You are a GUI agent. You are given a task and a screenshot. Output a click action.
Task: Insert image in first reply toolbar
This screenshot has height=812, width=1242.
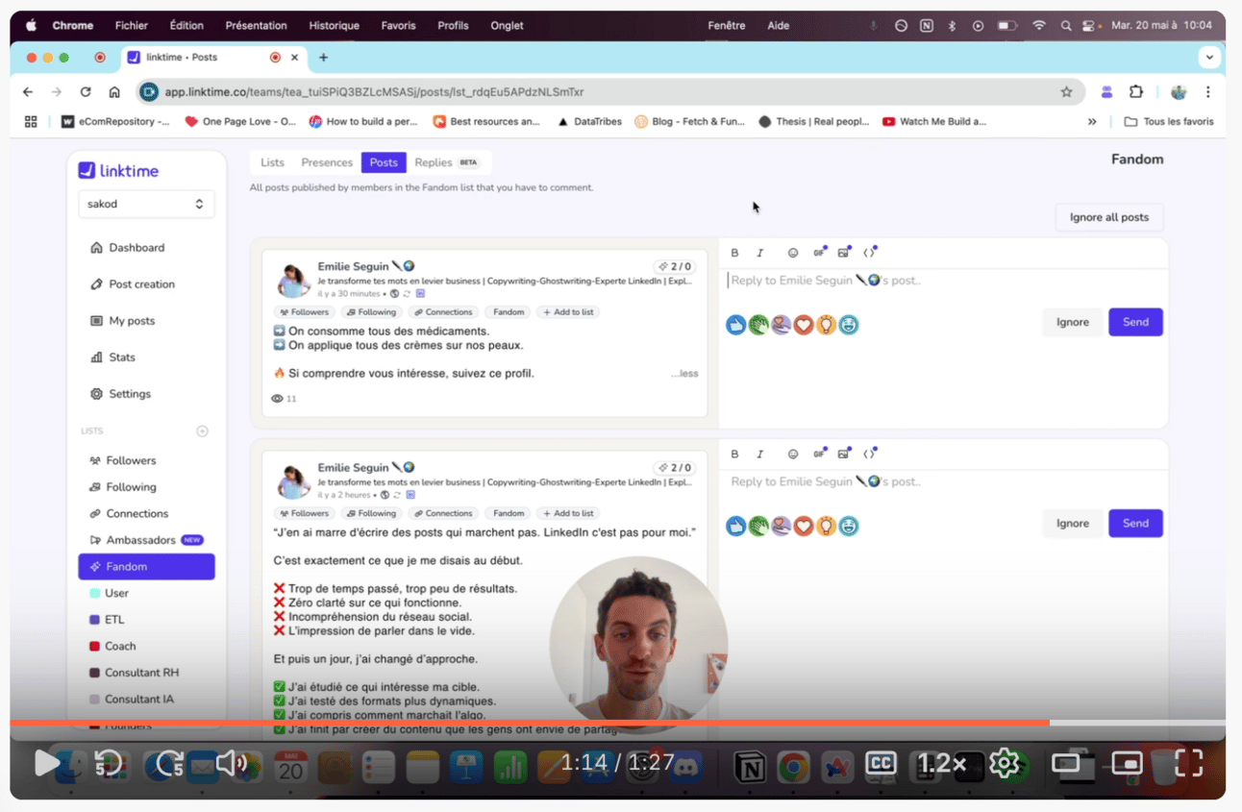point(844,253)
